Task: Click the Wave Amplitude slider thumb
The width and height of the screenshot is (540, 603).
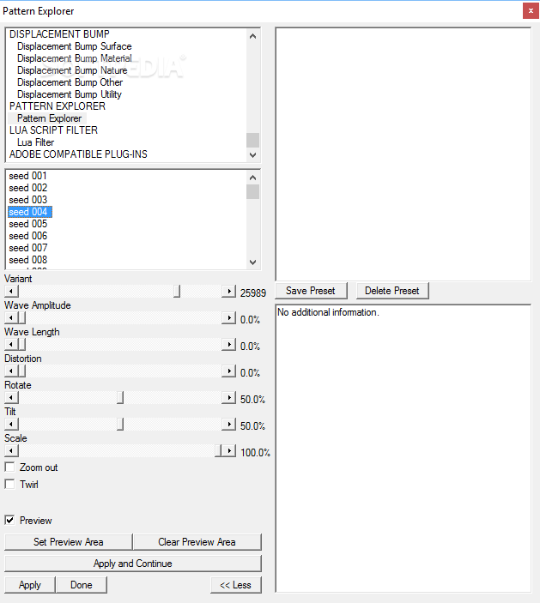Action: click(22, 317)
